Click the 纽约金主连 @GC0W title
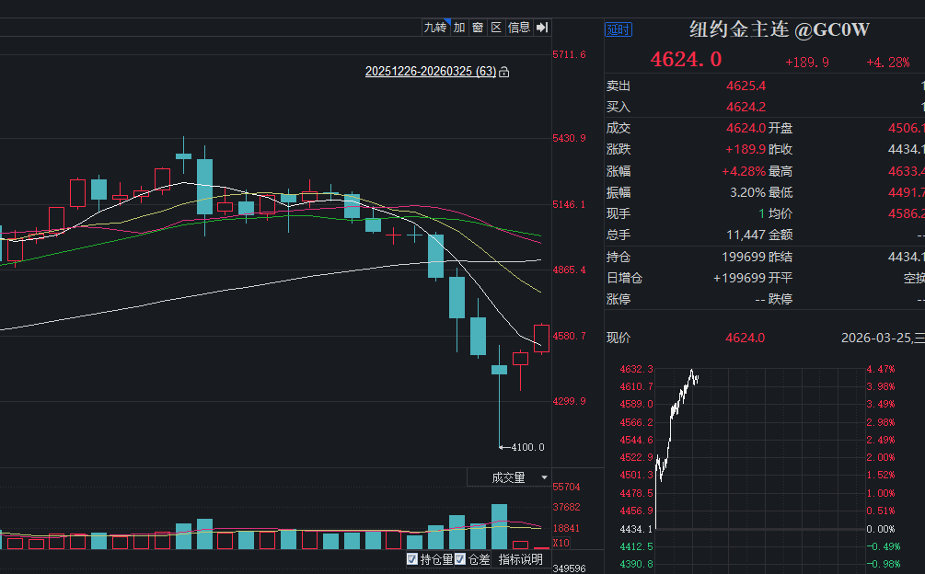The image size is (925, 574). [x=780, y=29]
